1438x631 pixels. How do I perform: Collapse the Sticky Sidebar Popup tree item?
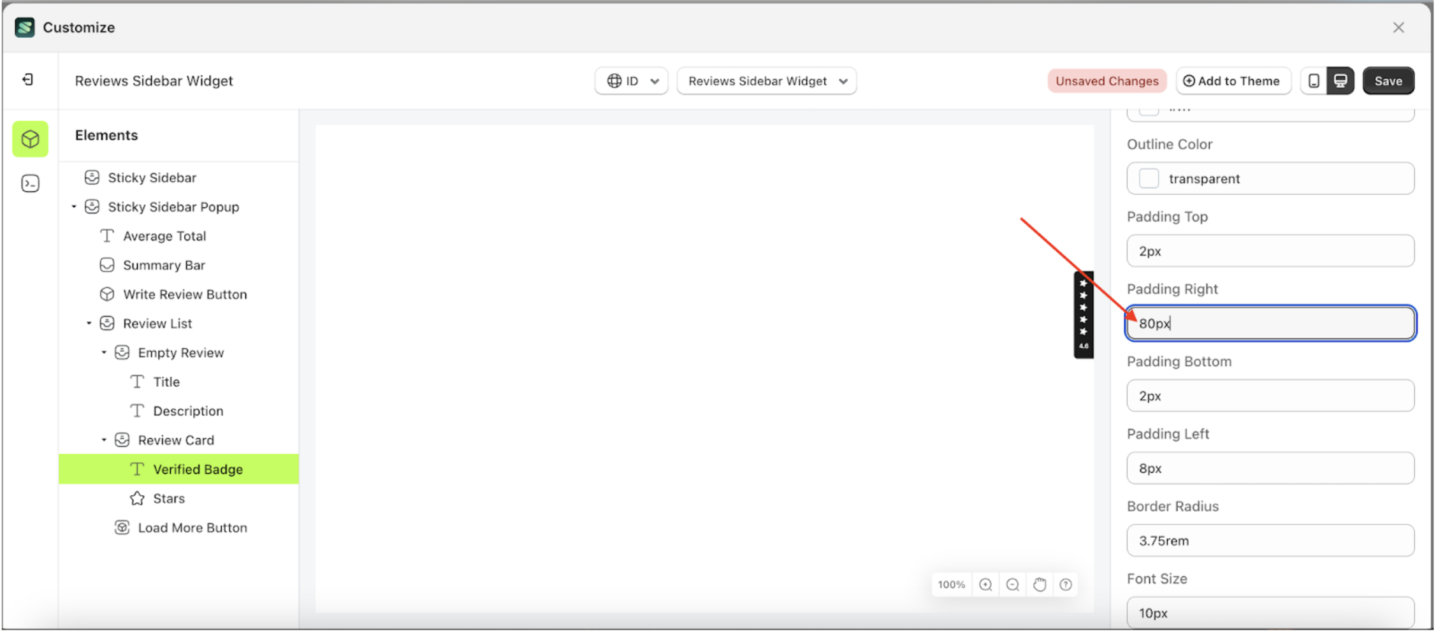(x=73, y=207)
